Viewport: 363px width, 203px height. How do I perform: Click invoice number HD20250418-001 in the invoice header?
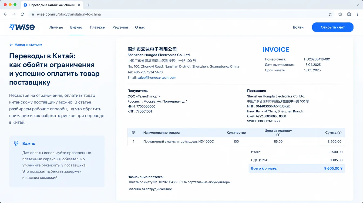[317, 59]
